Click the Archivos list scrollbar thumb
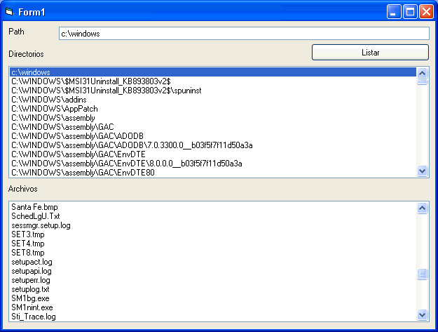Screen dimensions: 438x332 tap(422, 274)
